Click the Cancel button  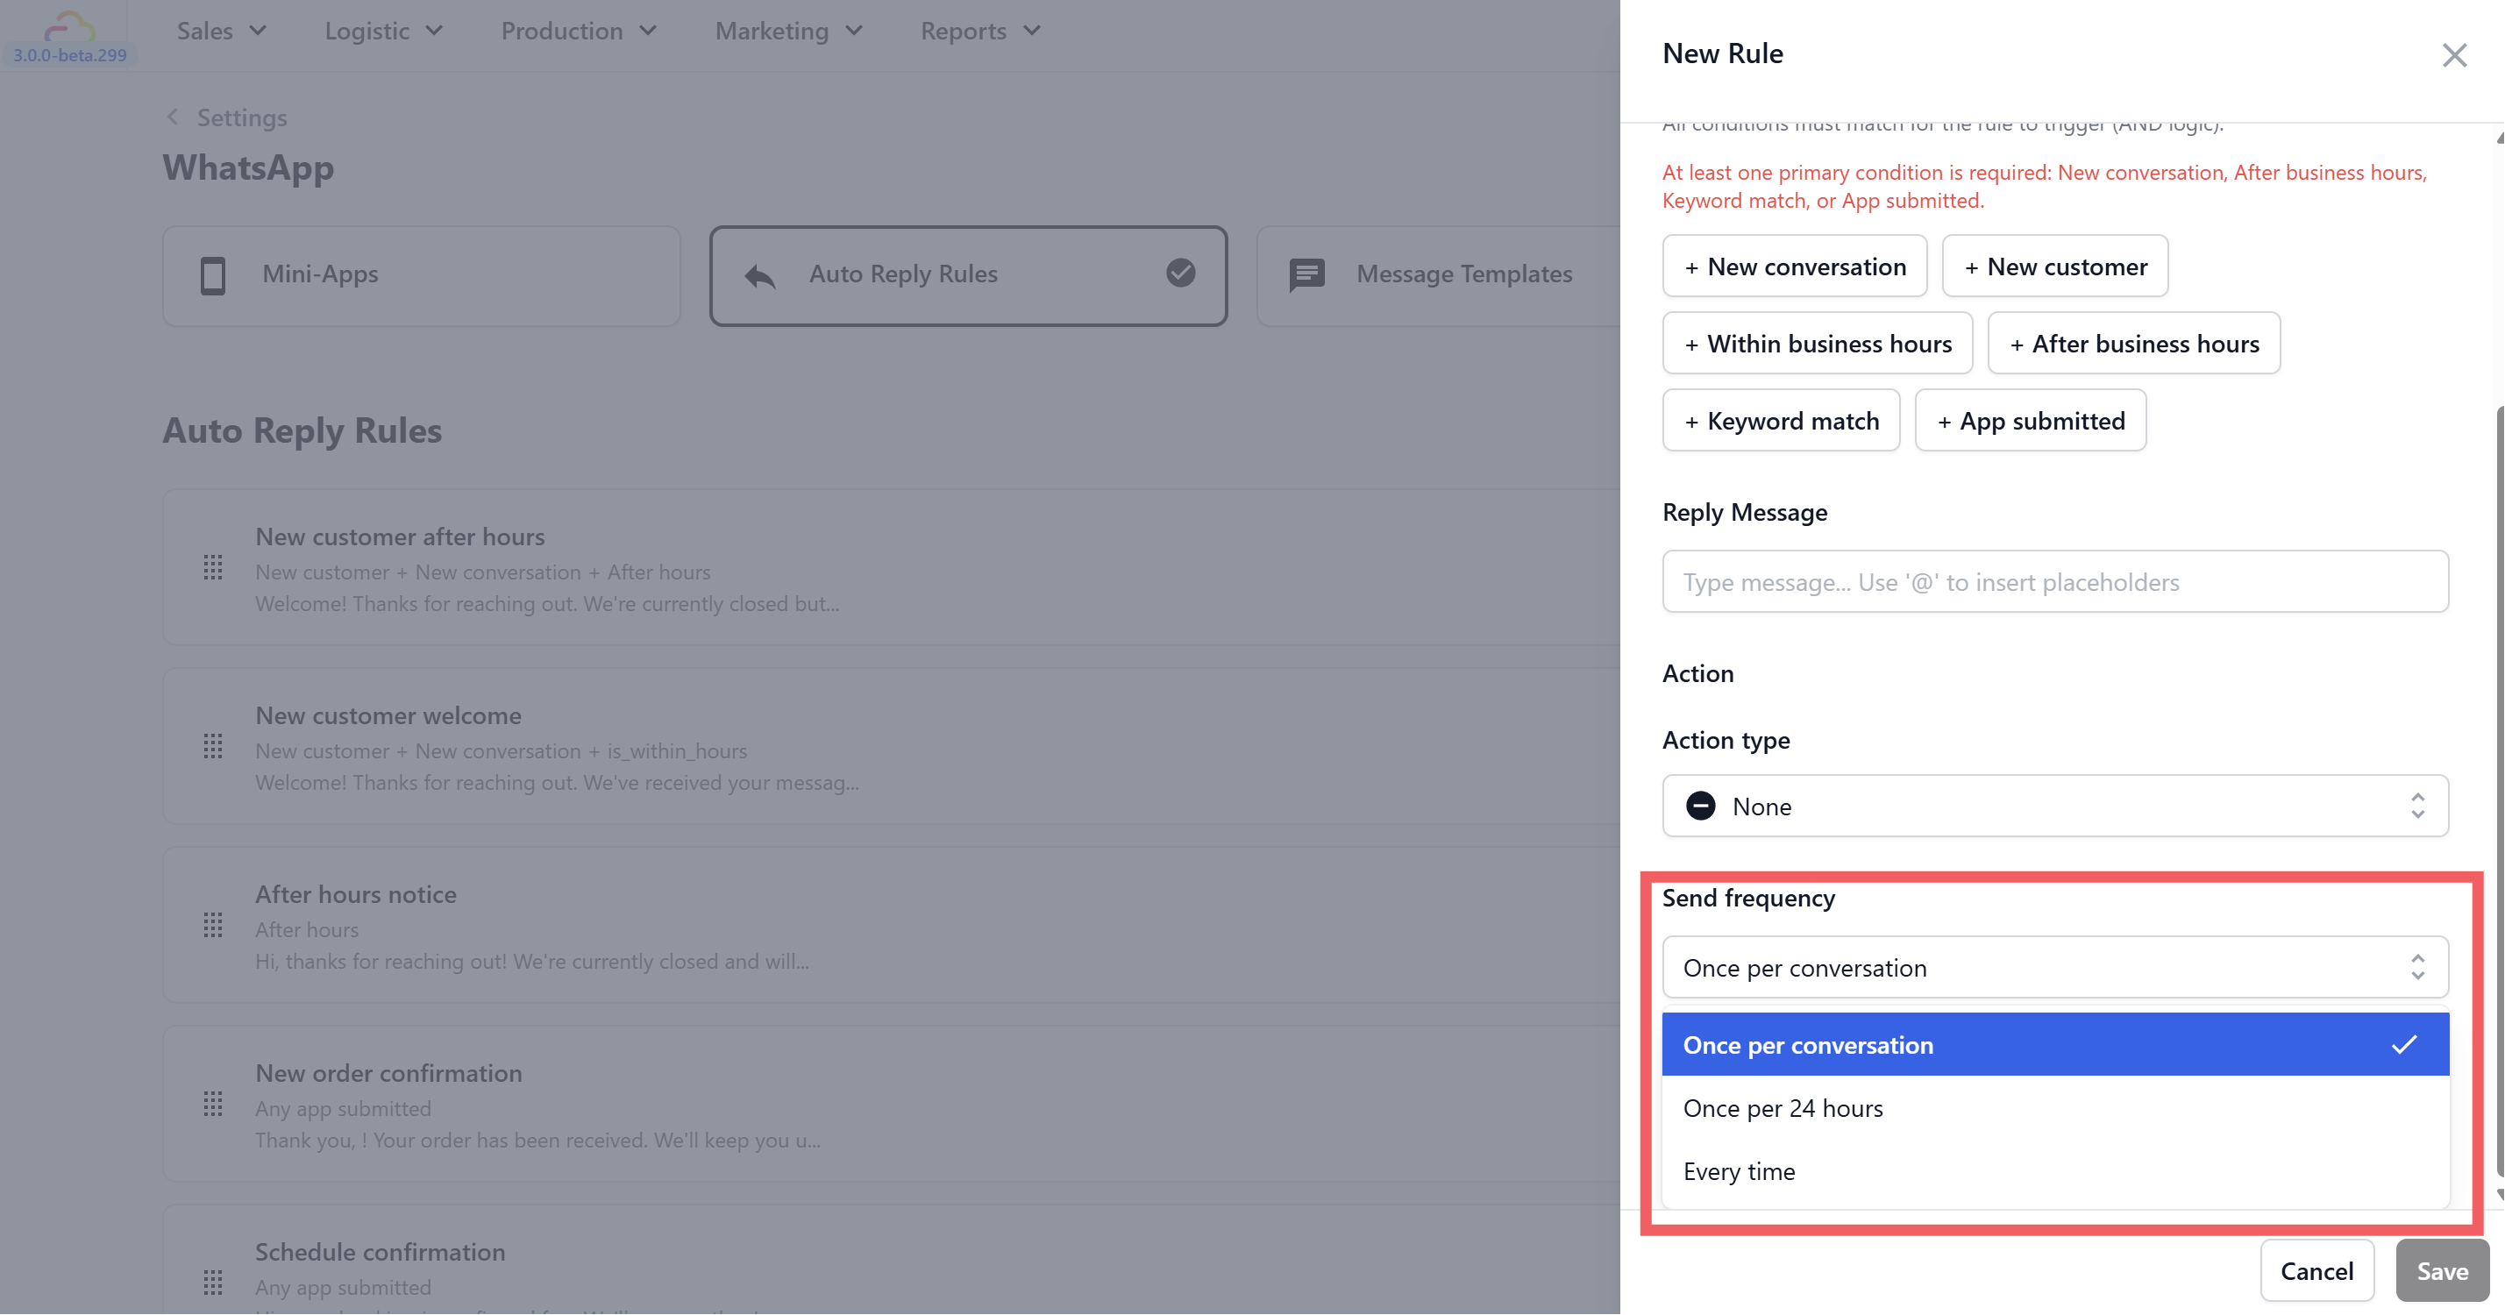[x=2316, y=1271]
